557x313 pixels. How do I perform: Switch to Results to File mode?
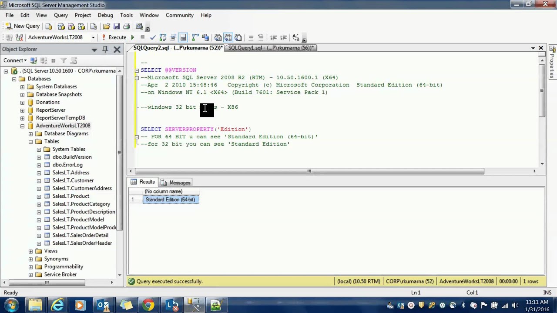(x=238, y=37)
